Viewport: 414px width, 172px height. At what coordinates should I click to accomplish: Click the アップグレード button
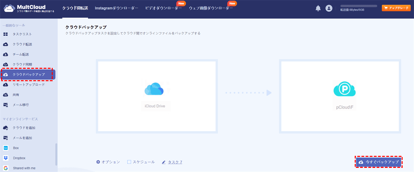396,8
